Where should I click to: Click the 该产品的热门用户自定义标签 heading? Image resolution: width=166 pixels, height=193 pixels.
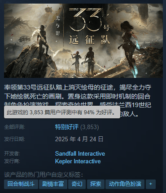tap(44, 175)
